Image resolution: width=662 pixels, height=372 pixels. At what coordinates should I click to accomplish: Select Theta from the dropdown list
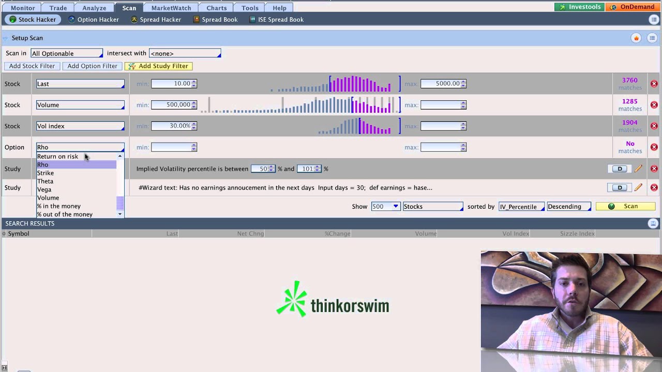(x=77, y=181)
